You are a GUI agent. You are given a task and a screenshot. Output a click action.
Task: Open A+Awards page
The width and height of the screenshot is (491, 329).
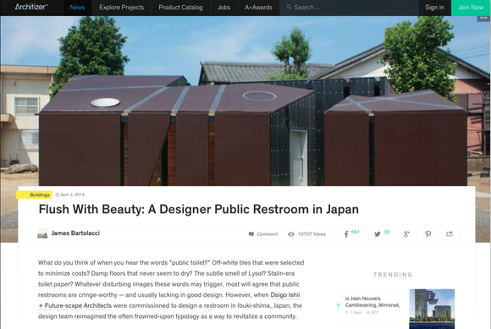tap(258, 8)
